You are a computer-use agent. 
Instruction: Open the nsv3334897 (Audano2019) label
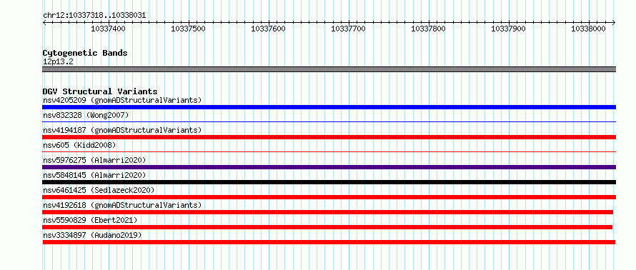(92, 235)
